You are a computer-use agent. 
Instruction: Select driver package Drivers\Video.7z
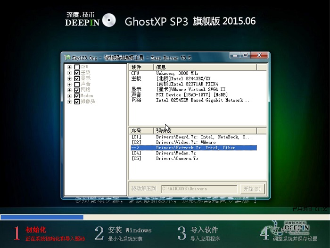click(x=194, y=142)
